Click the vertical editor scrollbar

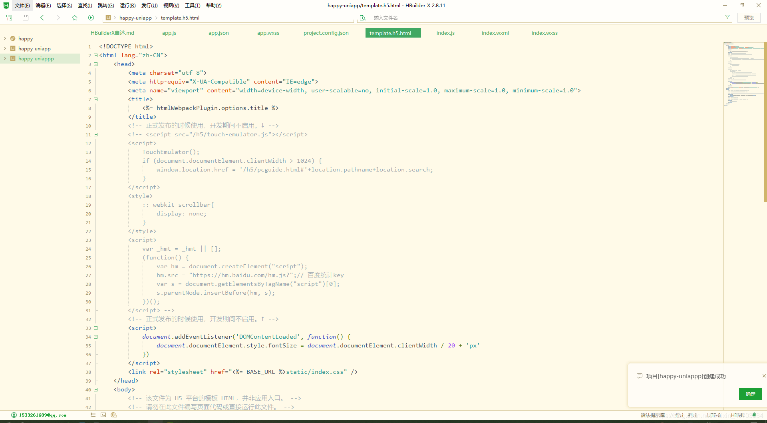[x=765, y=122]
